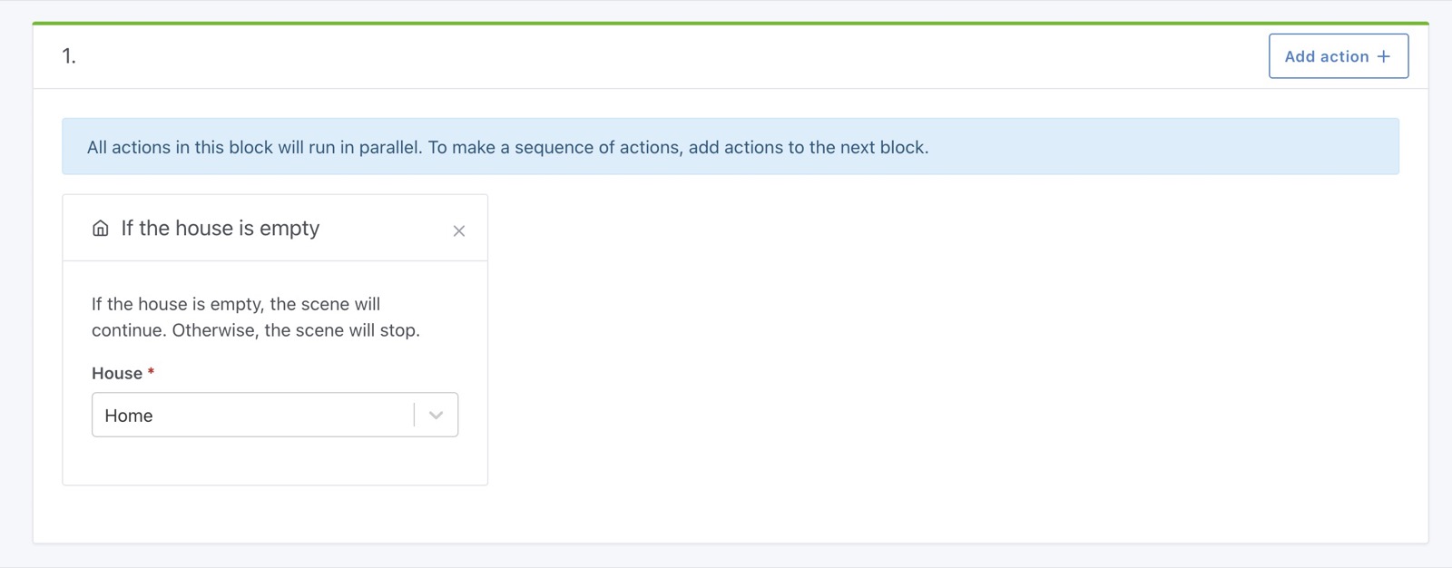The height and width of the screenshot is (568, 1452).
Task: Click the plus icon in Add action
Action: pos(1384,56)
